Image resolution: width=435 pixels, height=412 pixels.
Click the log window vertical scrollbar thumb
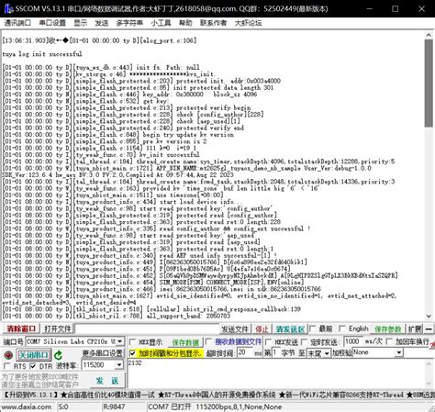tap(429, 84)
